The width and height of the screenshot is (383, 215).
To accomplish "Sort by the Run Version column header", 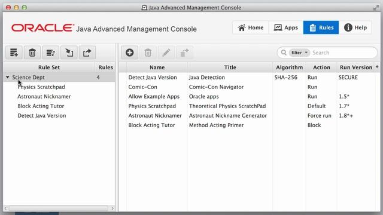I will 356,67.
